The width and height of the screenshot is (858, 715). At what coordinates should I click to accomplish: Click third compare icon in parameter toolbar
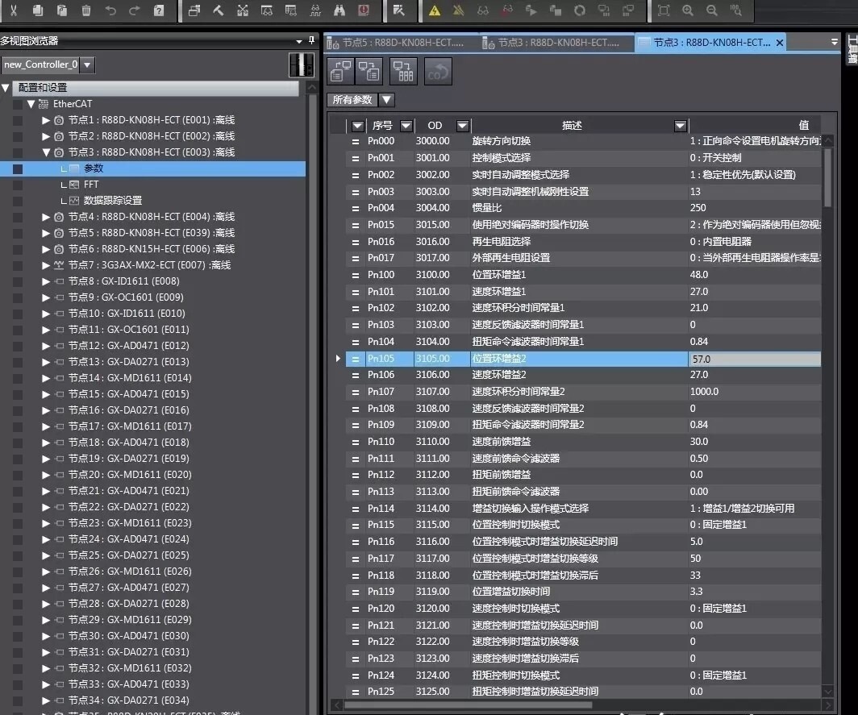click(403, 71)
